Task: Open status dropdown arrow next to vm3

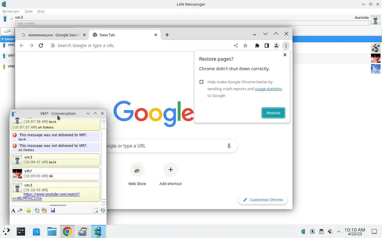Action: (12, 19)
